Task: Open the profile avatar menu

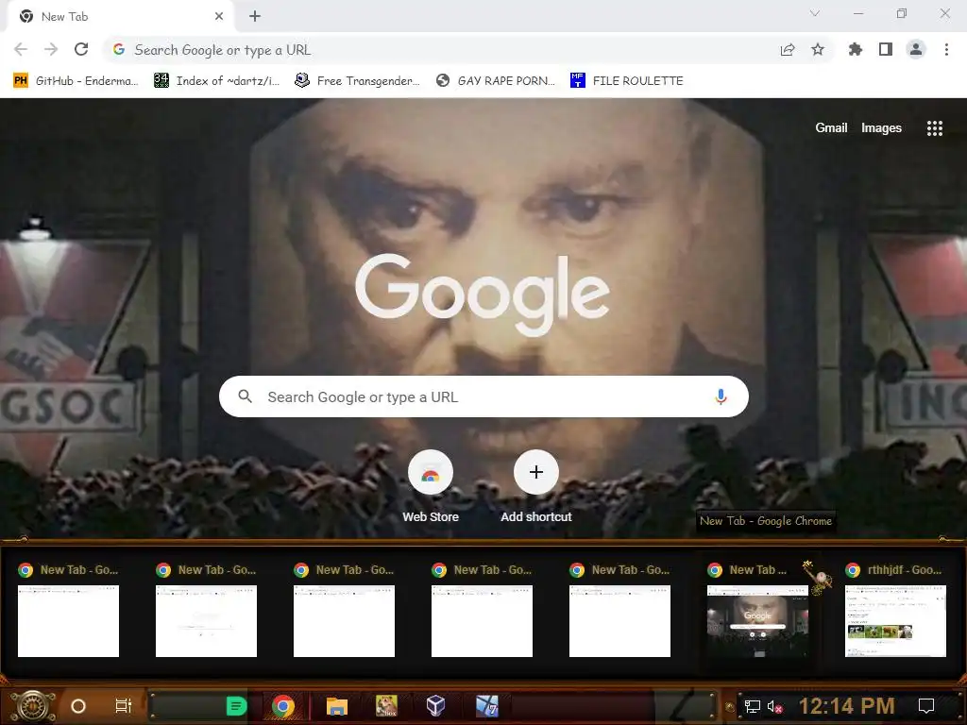Action: (x=916, y=49)
